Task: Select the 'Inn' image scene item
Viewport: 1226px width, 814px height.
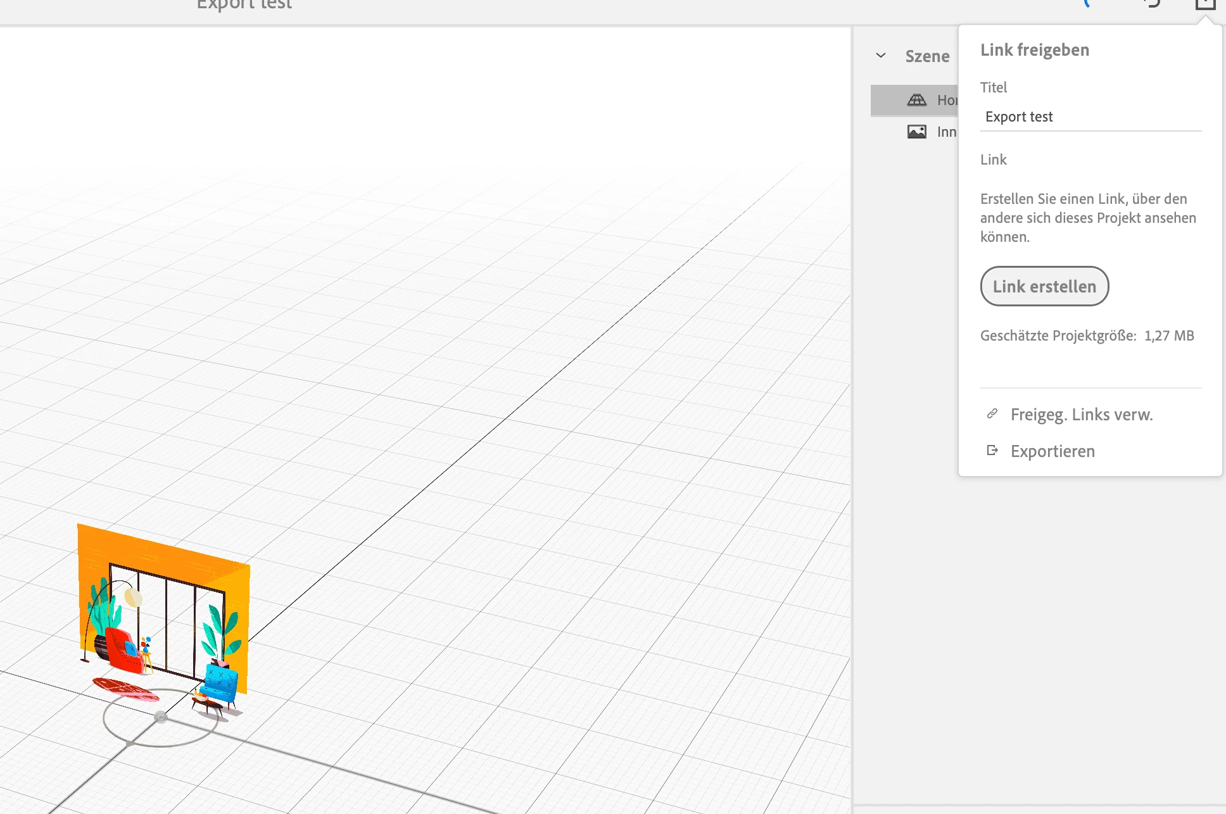Action: (x=946, y=132)
